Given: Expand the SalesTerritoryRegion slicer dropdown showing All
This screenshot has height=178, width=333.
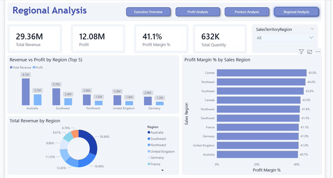Looking at the screenshot, I should 285,38.
